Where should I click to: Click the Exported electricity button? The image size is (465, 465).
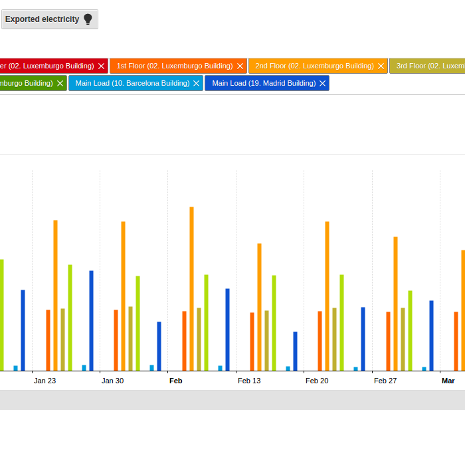[50, 19]
